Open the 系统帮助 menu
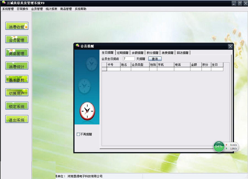This screenshot has height=179, width=248. tap(80, 9)
